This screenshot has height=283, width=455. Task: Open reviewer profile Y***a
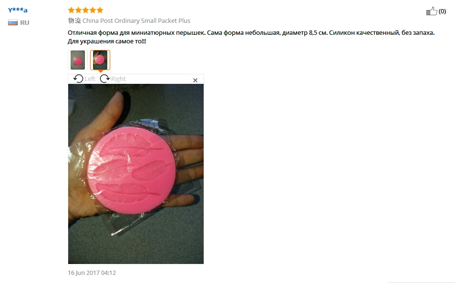pyautogui.click(x=18, y=10)
